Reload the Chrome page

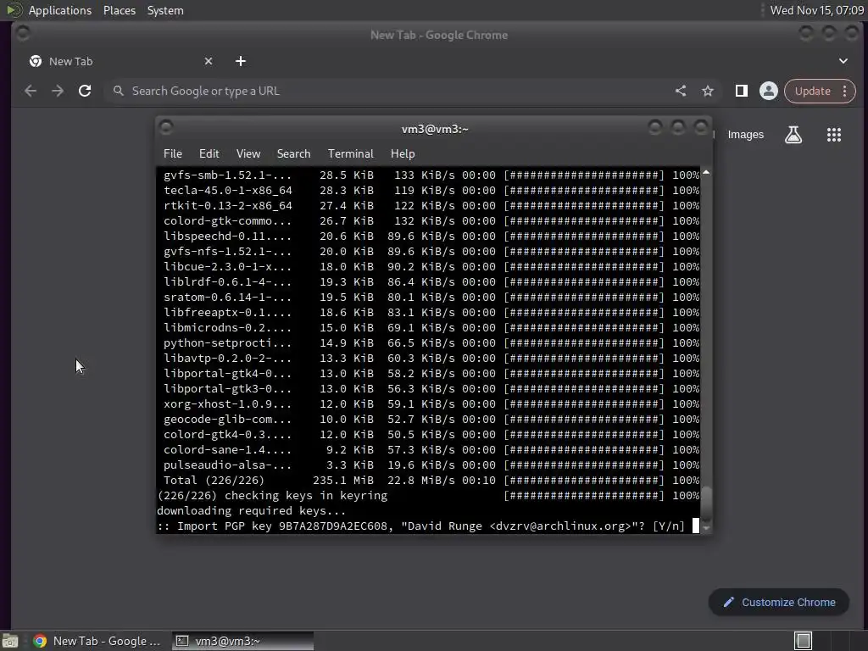pyautogui.click(x=85, y=91)
